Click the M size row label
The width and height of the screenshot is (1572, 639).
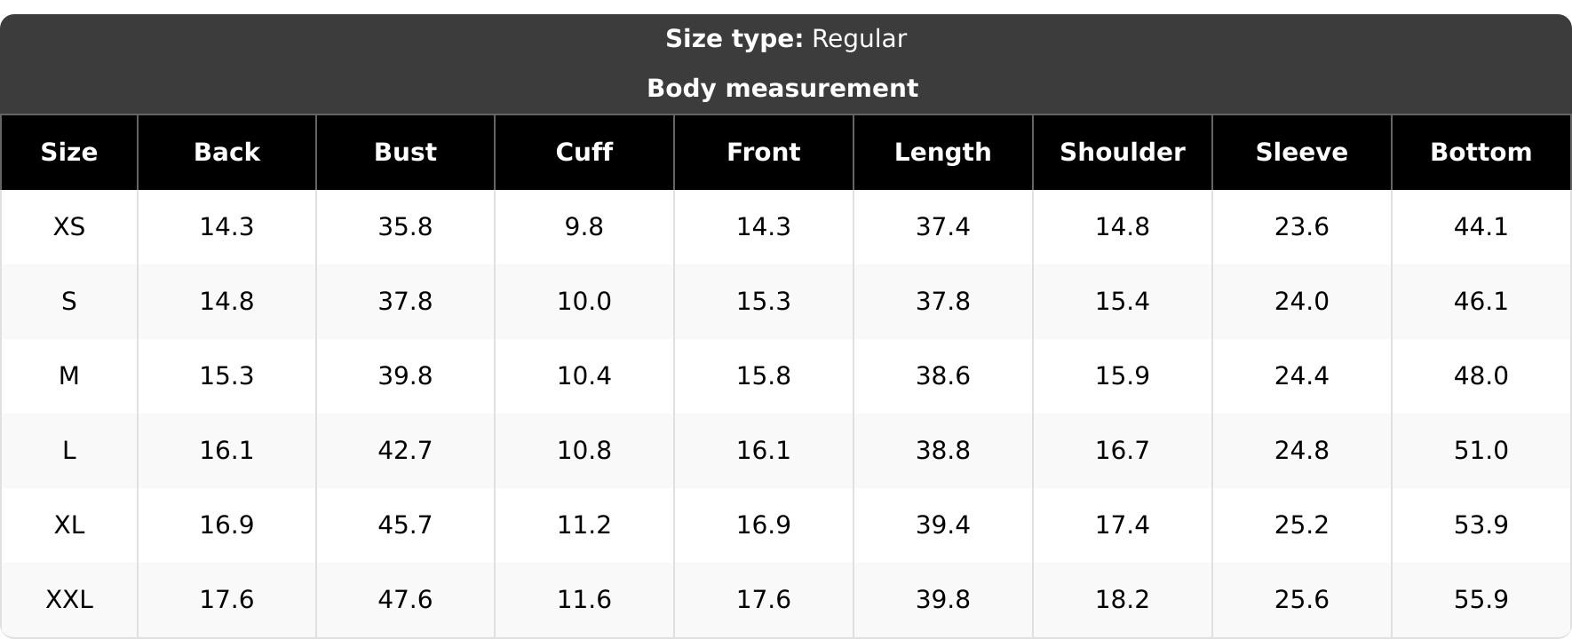tap(69, 376)
